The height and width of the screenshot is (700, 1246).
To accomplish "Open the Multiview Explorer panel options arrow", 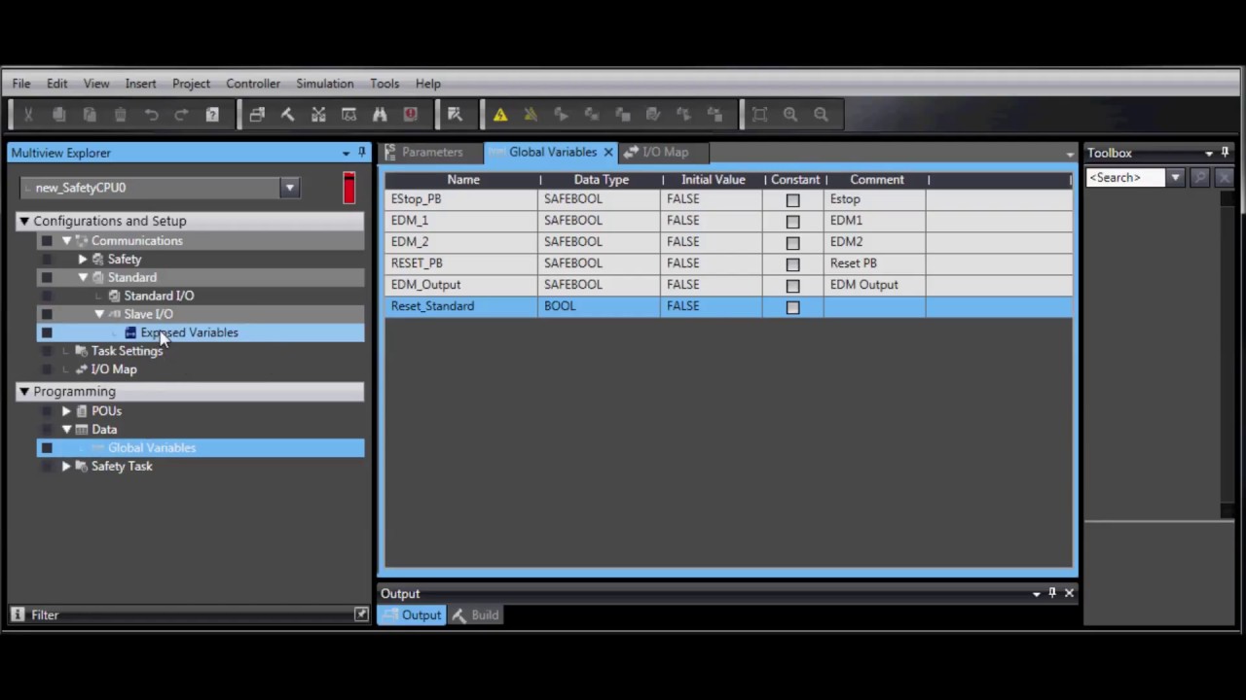I will pyautogui.click(x=346, y=153).
